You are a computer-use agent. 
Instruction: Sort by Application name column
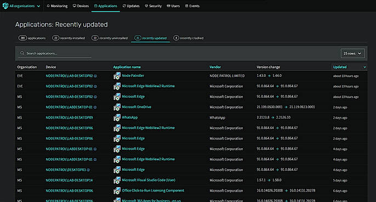click(127, 67)
